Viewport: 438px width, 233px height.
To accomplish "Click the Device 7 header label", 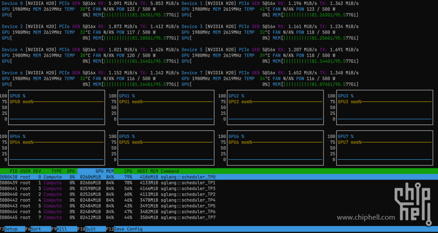I will 192,73.
